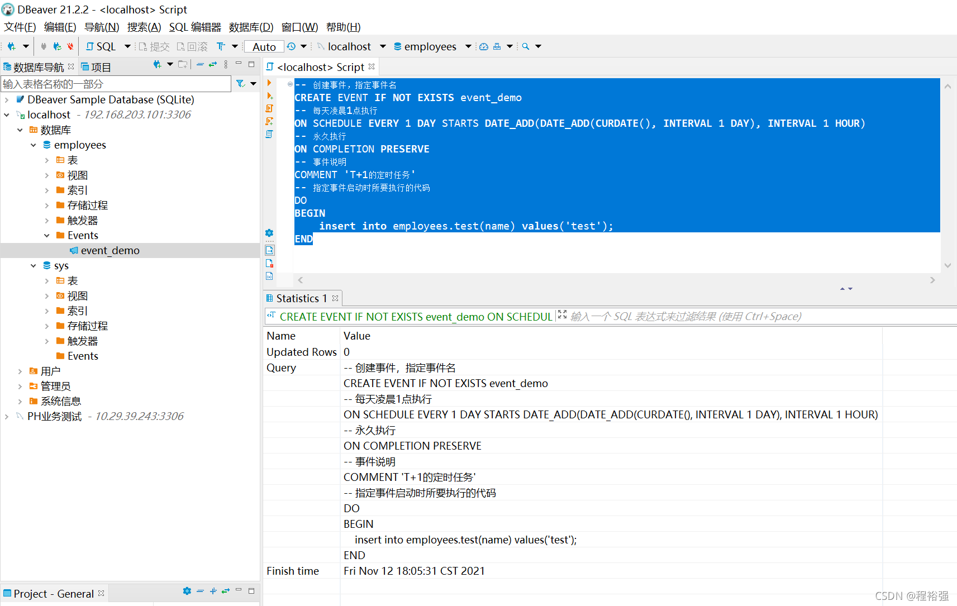The image size is (957, 606).
Task: Click the 回滚 (rollback) button
Action: pyautogui.click(x=192, y=46)
